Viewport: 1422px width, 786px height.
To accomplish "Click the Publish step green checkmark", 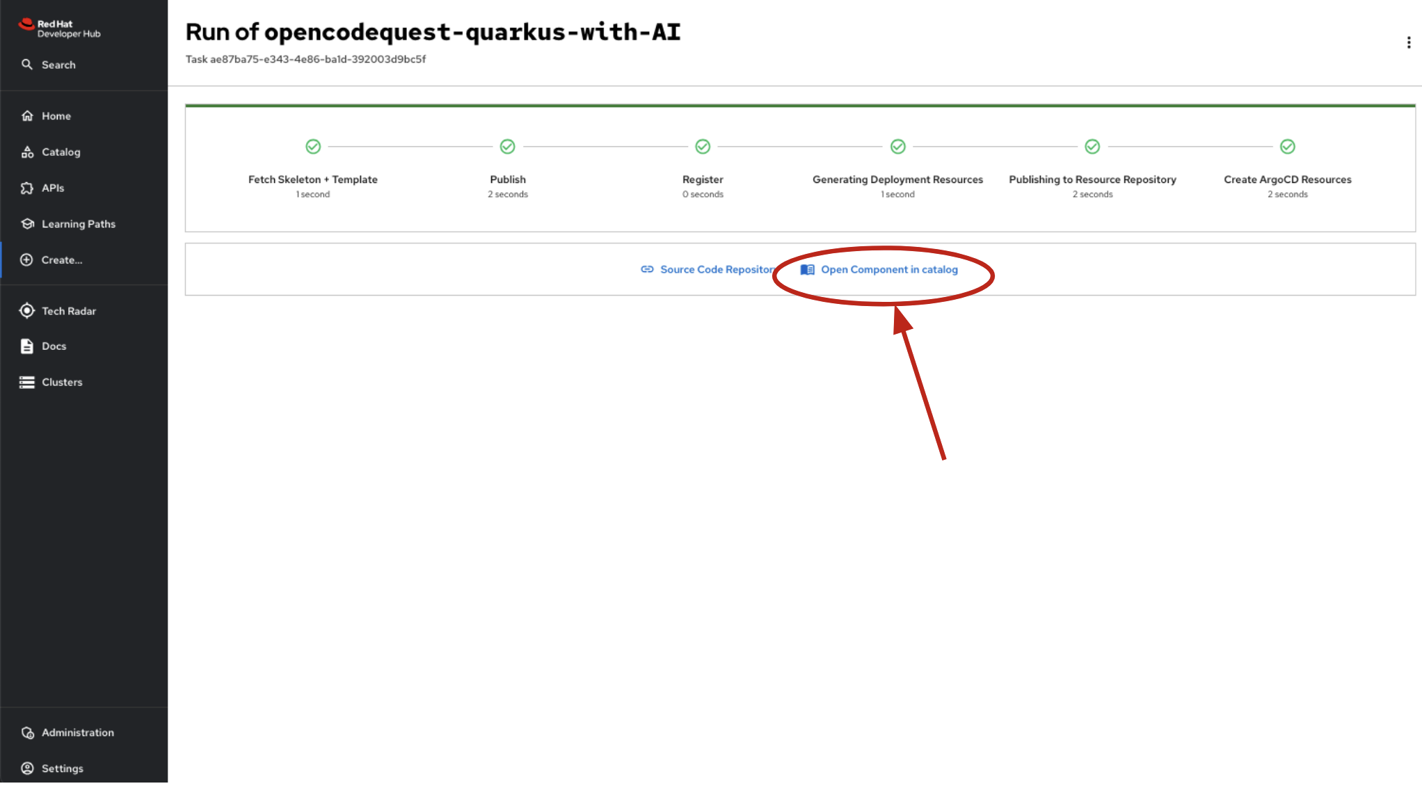I will (508, 147).
